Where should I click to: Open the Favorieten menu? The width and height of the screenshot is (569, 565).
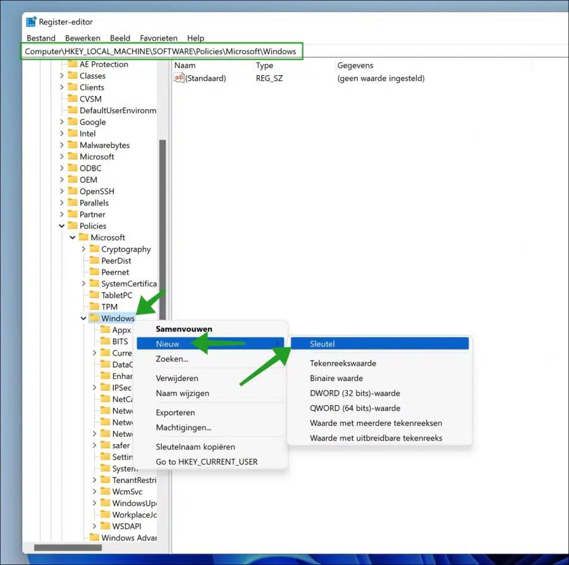pyautogui.click(x=159, y=38)
